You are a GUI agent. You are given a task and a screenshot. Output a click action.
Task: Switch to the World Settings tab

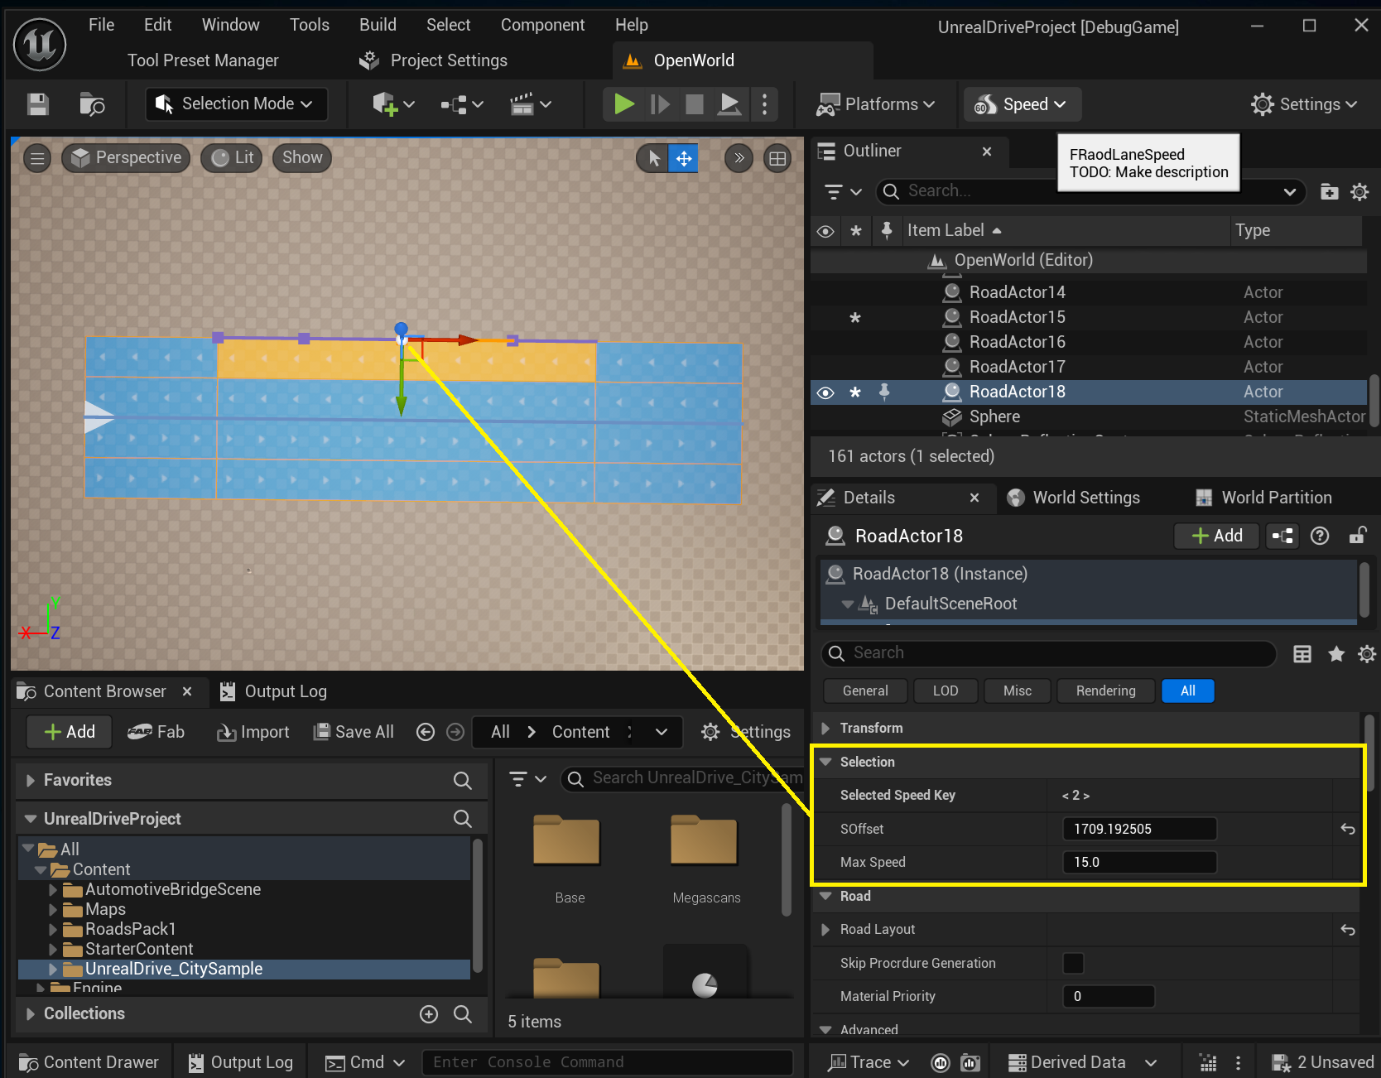pos(1074,498)
